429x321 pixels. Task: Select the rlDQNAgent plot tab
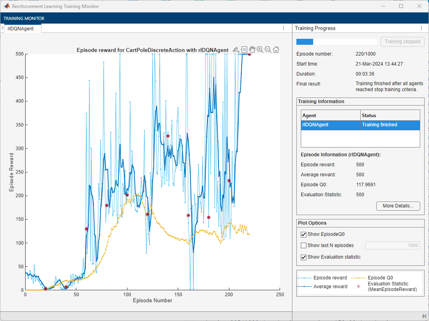coord(21,29)
